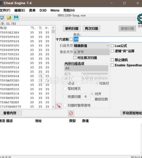Image resolution: width=142 pixels, height=158 pixels.
Task: Toggle the 十六进制 checkbox
Action: click(71, 39)
